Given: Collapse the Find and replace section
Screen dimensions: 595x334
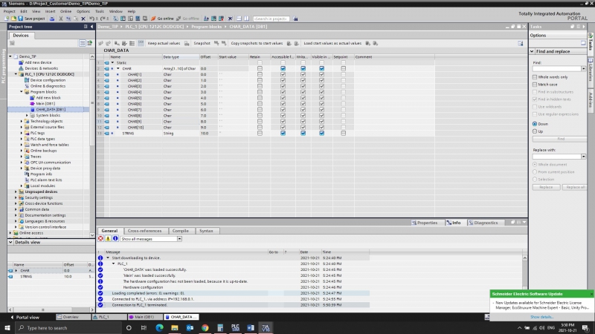Looking at the screenshot, I should tap(532, 51).
